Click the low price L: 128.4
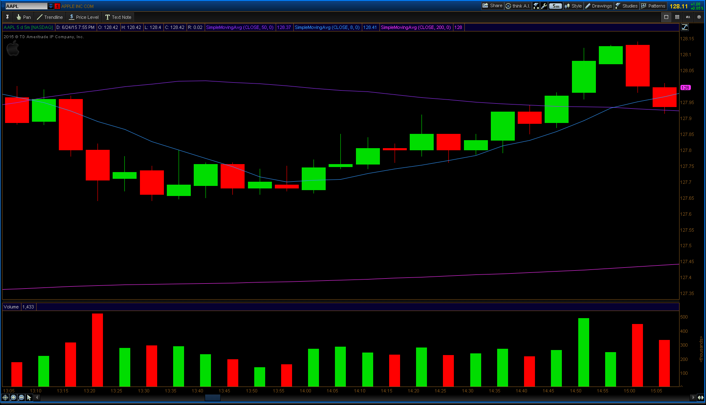The image size is (706, 405). (153, 27)
